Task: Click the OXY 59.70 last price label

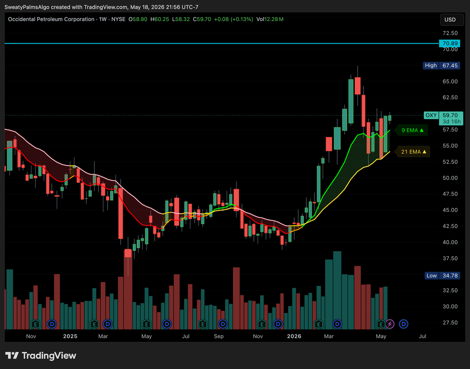Action: point(443,115)
